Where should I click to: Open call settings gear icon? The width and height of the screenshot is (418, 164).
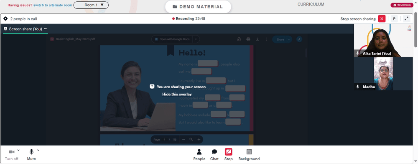coord(5,19)
